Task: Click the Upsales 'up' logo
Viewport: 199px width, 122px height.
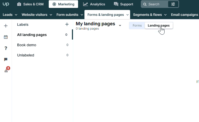Action: [x=6, y=4]
